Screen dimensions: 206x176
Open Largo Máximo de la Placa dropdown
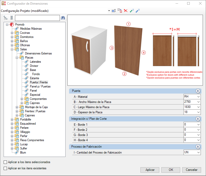[198, 107]
